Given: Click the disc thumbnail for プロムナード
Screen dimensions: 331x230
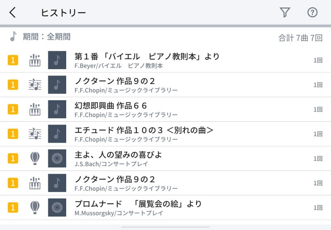Looking at the screenshot, I should click(57, 207).
